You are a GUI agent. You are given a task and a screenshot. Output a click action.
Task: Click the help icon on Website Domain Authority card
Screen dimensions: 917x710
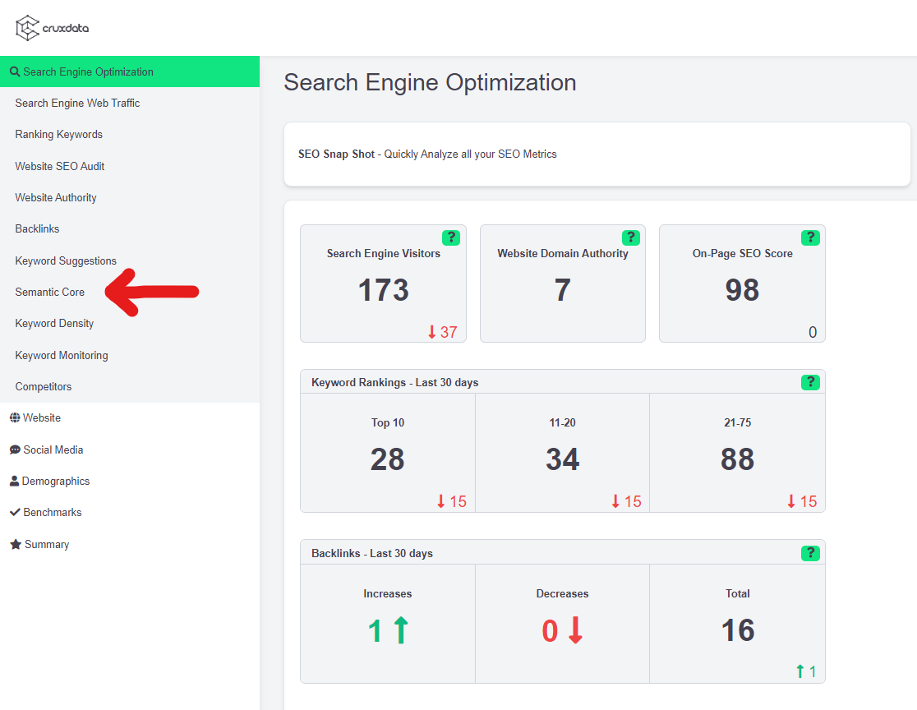point(630,237)
